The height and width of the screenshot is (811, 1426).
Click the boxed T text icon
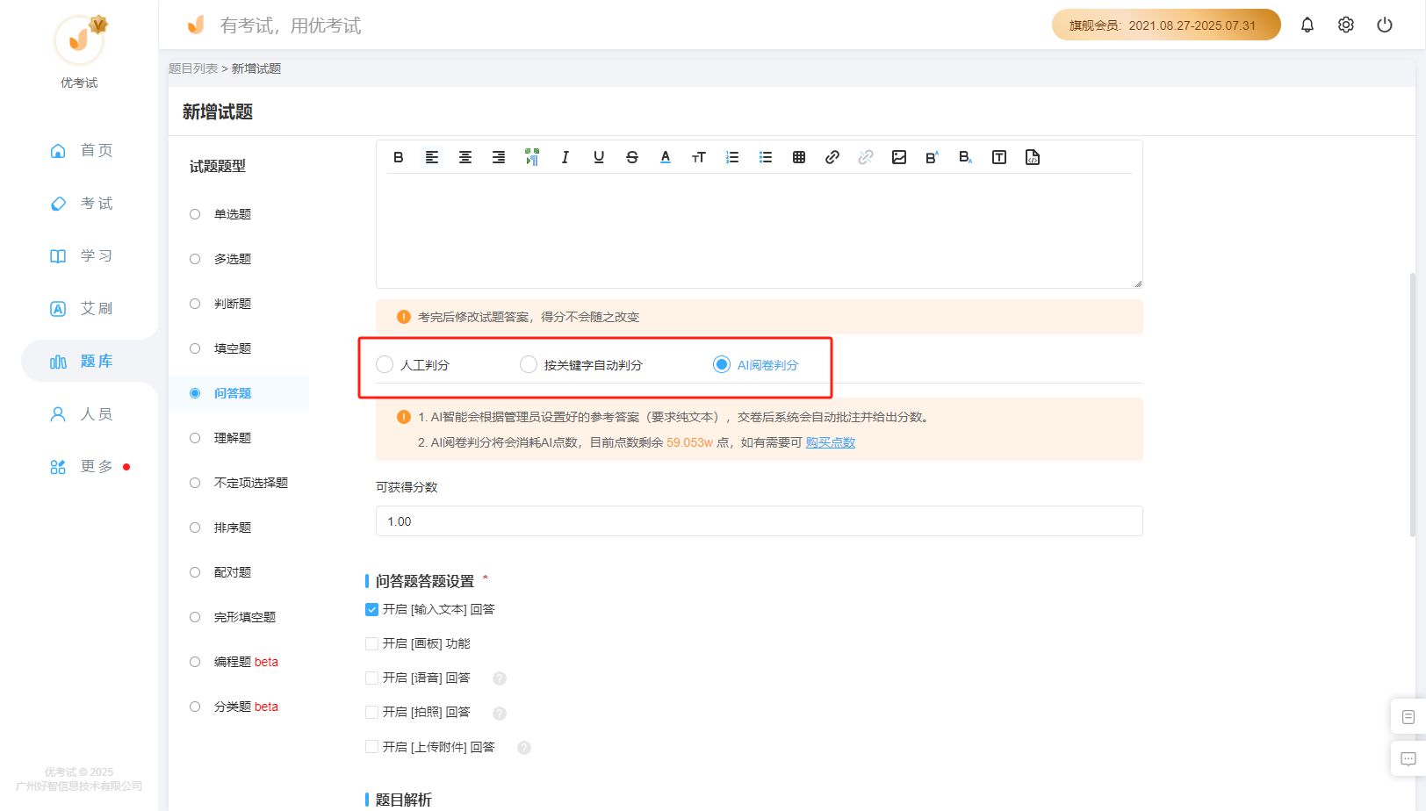(x=999, y=157)
